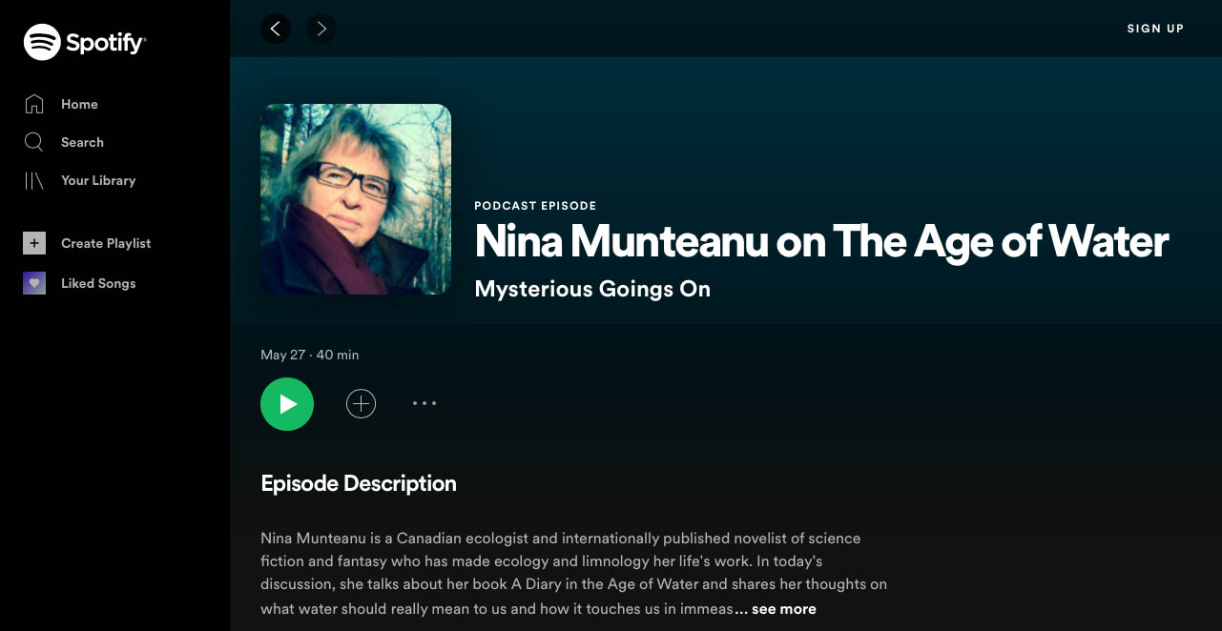Click the Search magnifying glass icon
This screenshot has height=631, width=1222.
click(34, 142)
